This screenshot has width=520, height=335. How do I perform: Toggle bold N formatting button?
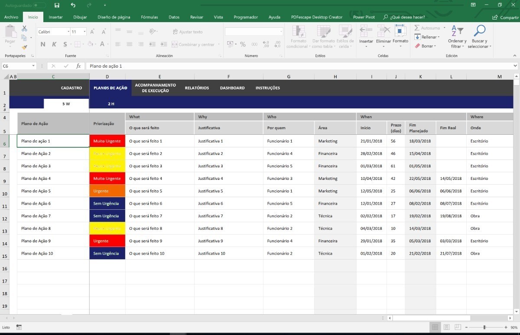click(43, 44)
